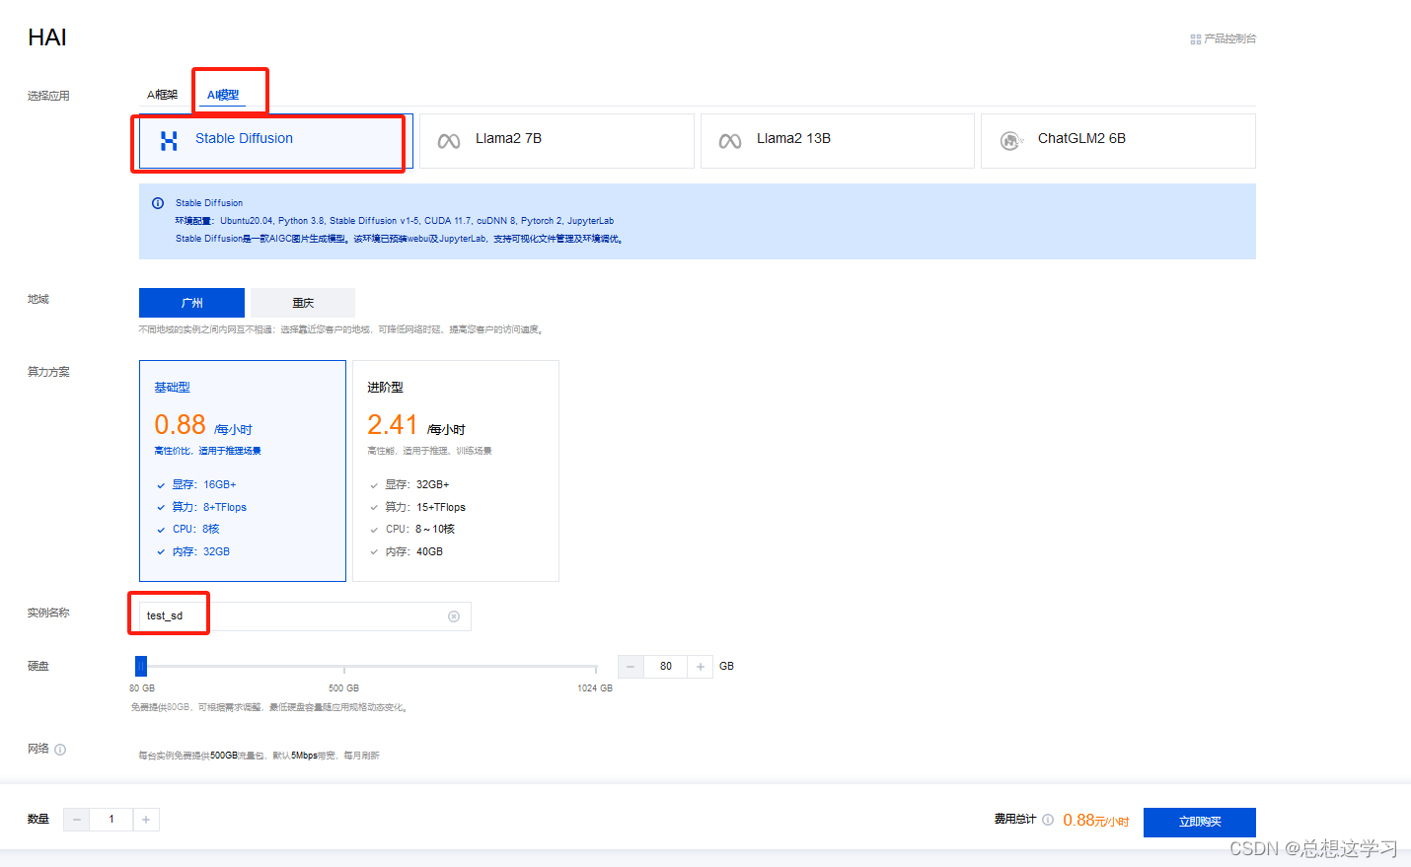1411x867 pixels.
Task: Select the Llama2 13B application card
Action: [x=838, y=141]
